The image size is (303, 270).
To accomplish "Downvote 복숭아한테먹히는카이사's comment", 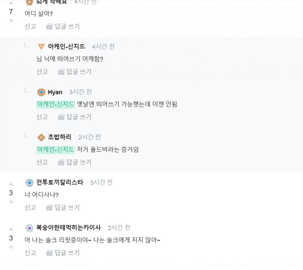I will [11, 247].
